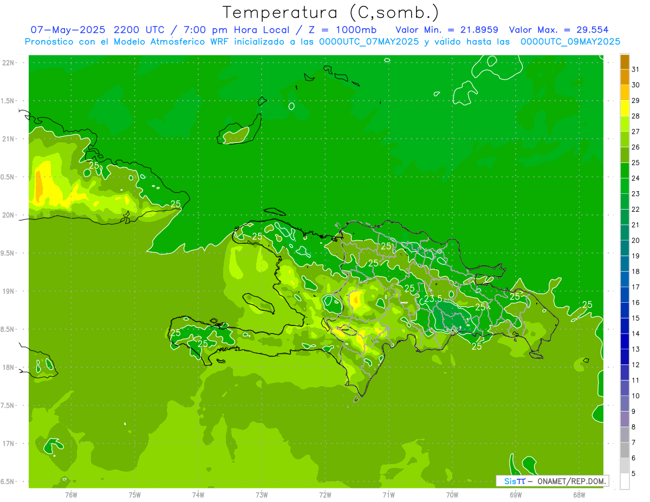
Task: Select the '69W' longitude label
Action: tap(515, 494)
